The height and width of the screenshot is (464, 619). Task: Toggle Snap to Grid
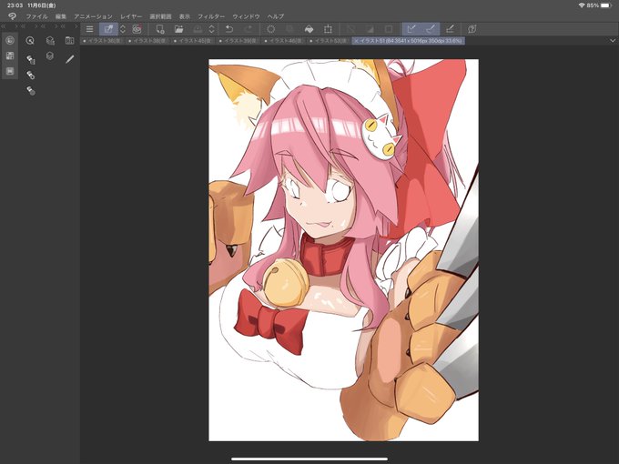[x=450, y=29]
